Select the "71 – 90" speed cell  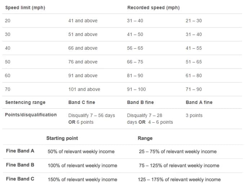[x=193, y=89]
